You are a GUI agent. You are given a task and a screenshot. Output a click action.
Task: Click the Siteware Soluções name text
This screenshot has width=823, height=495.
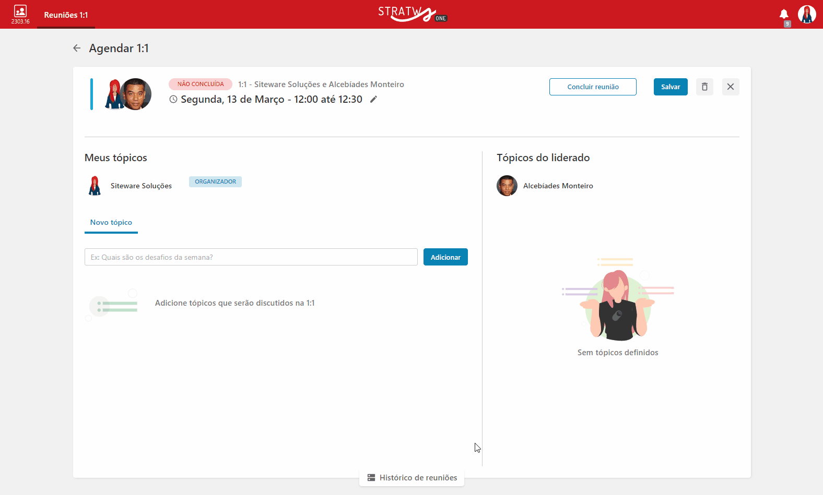click(141, 186)
